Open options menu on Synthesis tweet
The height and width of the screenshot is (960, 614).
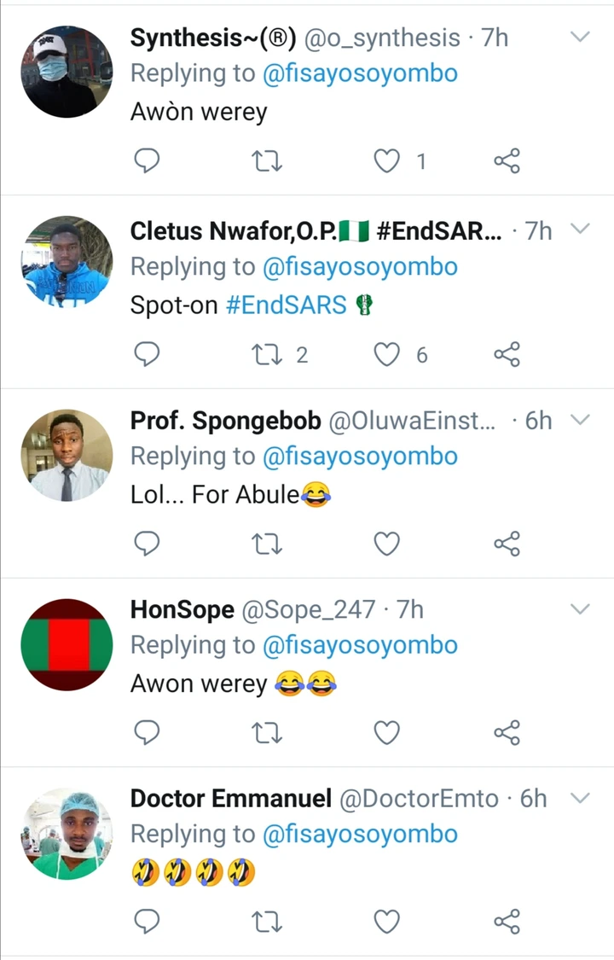[x=579, y=38]
